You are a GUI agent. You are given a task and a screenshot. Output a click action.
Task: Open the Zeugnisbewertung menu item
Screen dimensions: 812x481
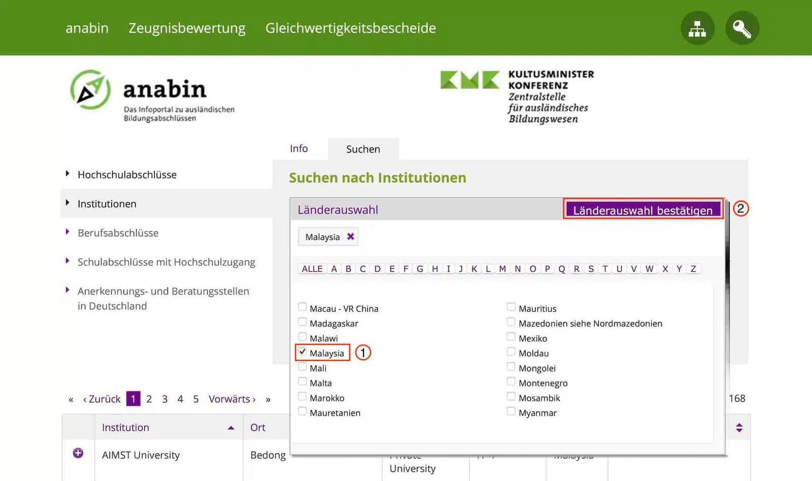tap(187, 28)
